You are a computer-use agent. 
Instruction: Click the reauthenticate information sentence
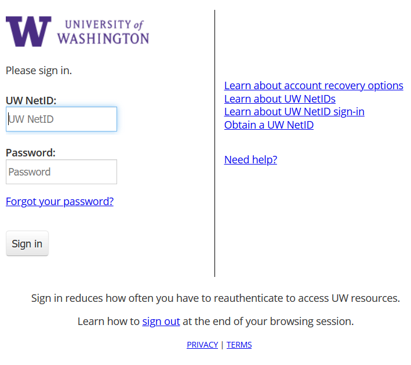[x=216, y=298]
